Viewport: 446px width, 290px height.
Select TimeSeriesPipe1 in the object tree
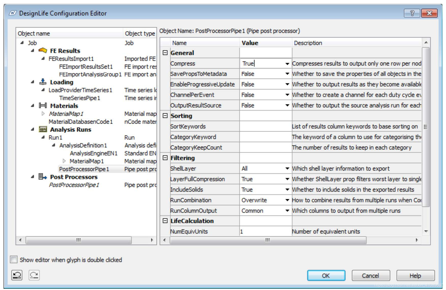(80, 98)
